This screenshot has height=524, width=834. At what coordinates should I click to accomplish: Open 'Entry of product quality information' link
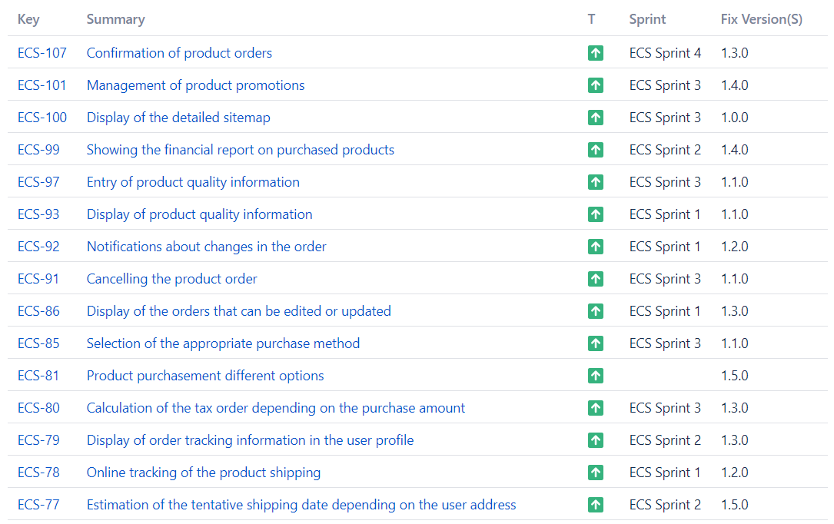click(x=193, y=182)
